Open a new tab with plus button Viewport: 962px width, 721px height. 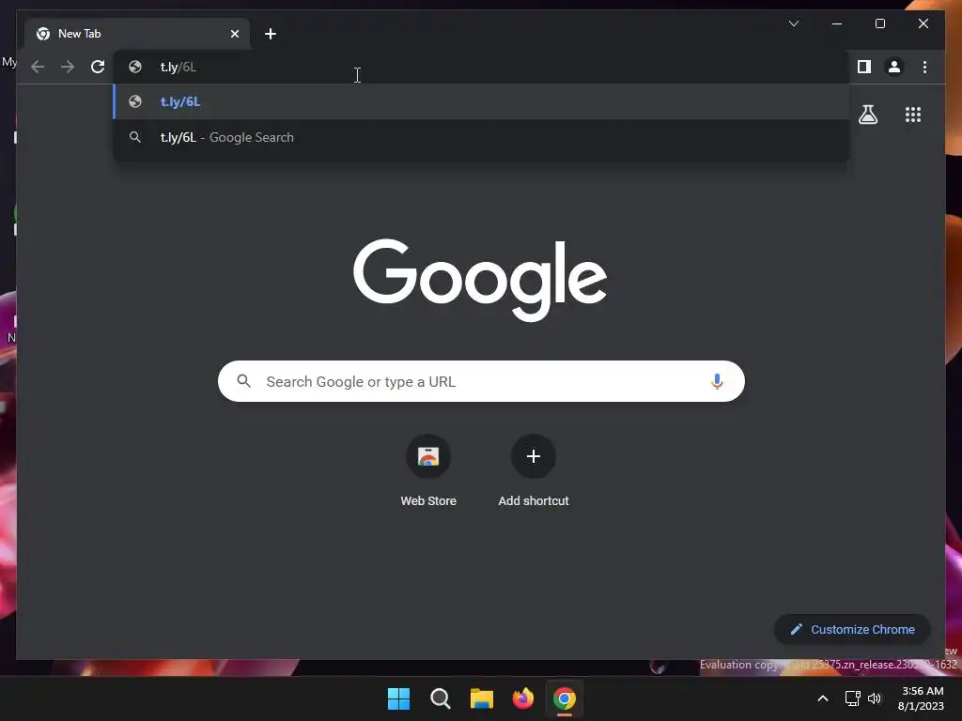270,34
